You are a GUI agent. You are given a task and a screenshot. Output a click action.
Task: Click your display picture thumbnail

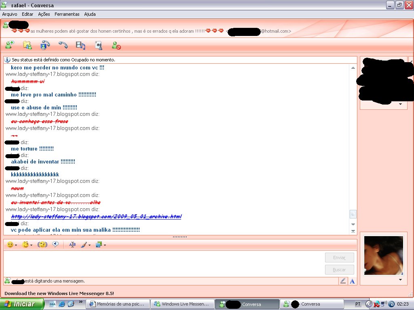click(x=383, y=256)
